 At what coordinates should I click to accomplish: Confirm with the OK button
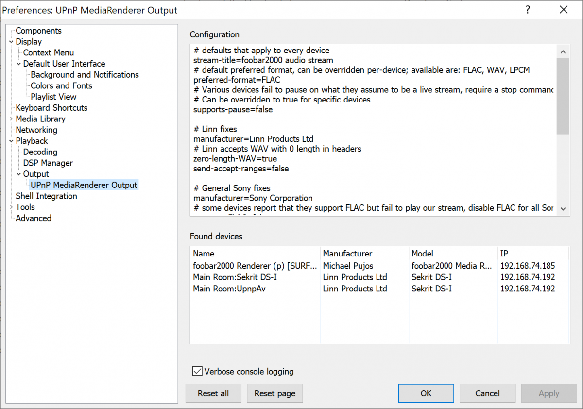426,393
